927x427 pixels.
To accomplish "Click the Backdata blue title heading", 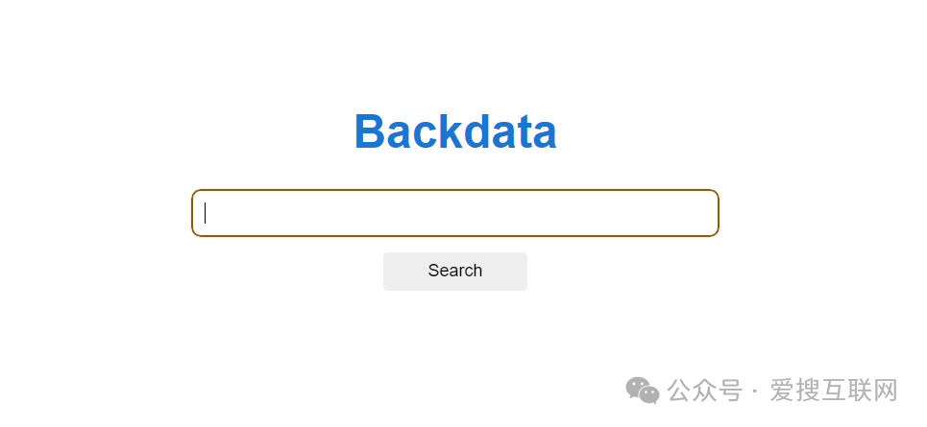I will click(x=455, y=131).
